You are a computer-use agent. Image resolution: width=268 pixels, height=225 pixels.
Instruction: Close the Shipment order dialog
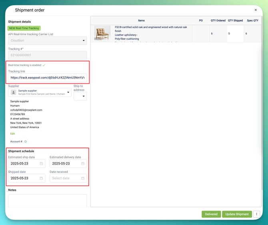point(256,10)
